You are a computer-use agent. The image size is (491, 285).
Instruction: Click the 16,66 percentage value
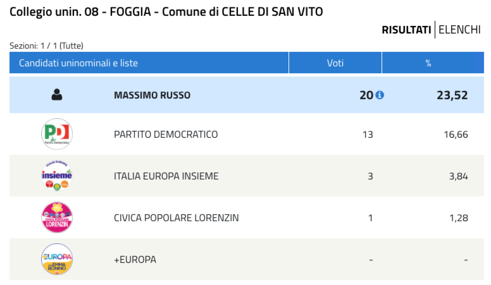pyautogui.click(x=455, y=135)
